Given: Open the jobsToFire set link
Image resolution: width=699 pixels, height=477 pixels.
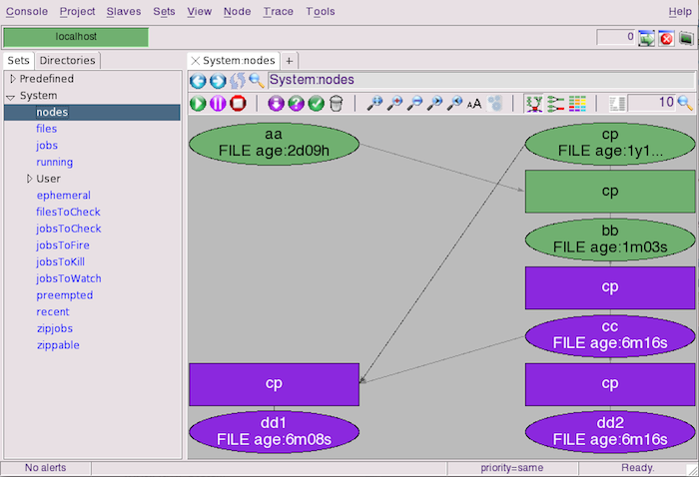Looking at the screenshot, I should tap(63, 245).
